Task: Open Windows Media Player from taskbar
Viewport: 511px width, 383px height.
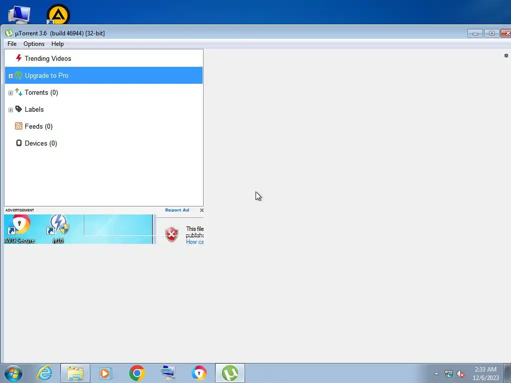Action: (106, 373)
